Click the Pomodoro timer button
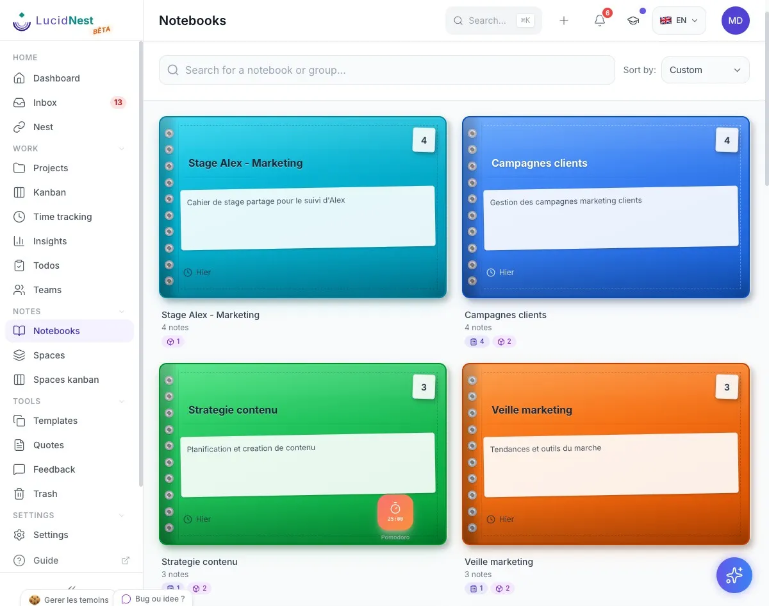 click(395, 512)
